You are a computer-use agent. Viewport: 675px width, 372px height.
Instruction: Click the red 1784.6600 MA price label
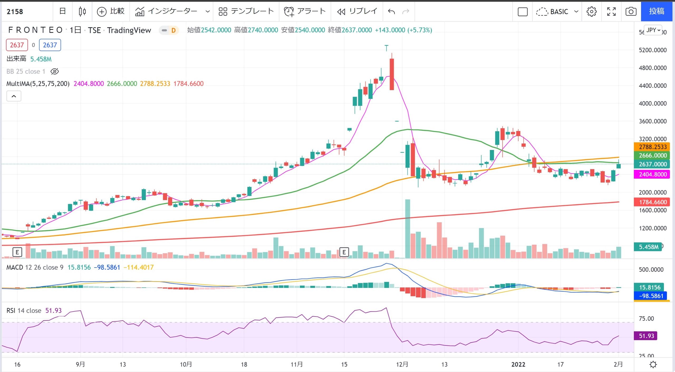coord(652,202)
